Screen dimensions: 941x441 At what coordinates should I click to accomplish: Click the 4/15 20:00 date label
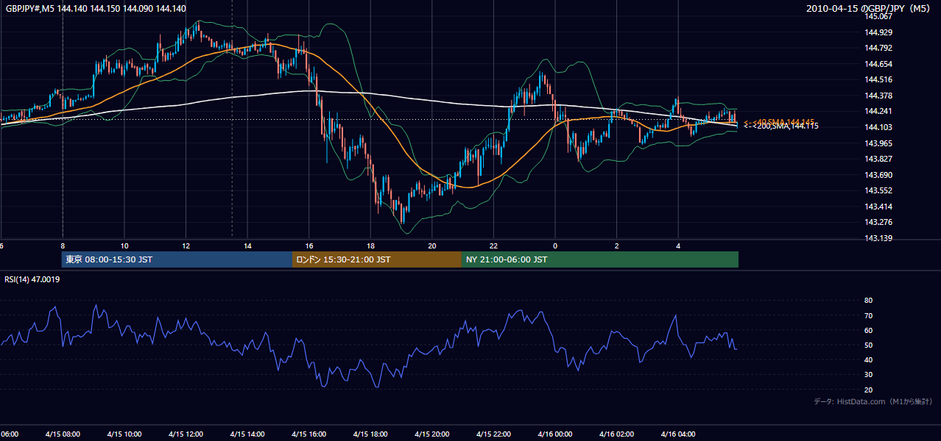coord(432,434)
